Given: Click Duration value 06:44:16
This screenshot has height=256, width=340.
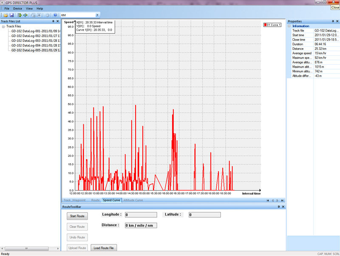Looking at the screenshot, I should (320, 44).
